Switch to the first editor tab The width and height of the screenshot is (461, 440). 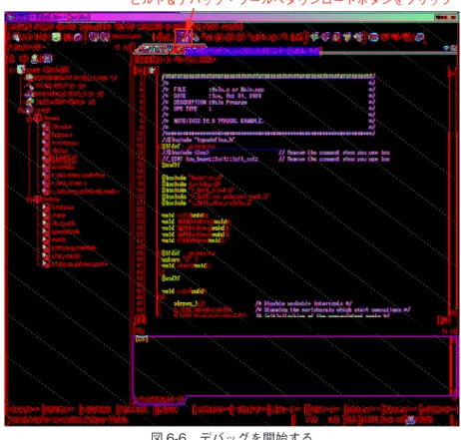(154, 50)
